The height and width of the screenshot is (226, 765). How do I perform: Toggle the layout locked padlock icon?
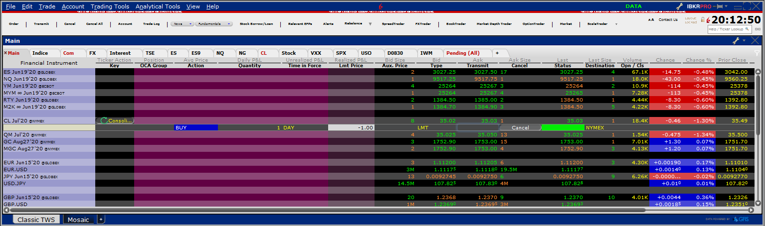703,19
